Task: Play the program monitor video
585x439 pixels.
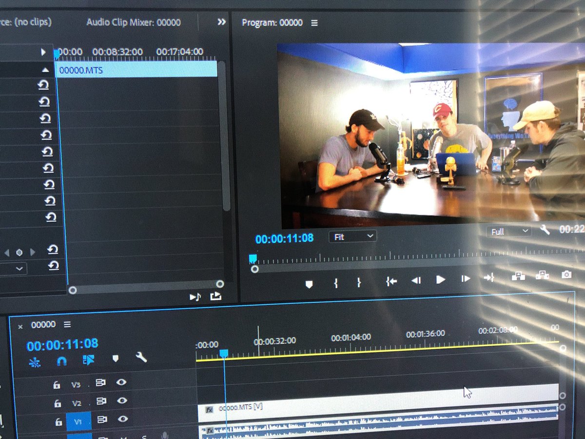Action: coord(441,279)
